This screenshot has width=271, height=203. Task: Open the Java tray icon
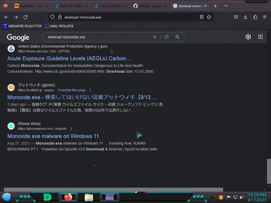(221, 197)
